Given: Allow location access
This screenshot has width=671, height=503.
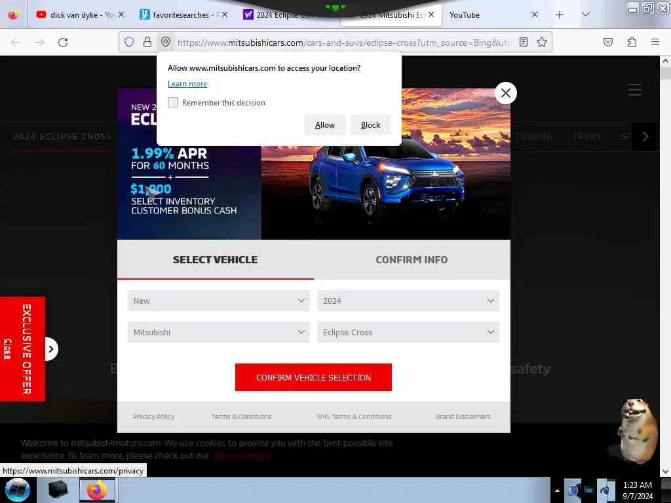Looking at the screenshot, I should pyautogui.click(x=325, y=125).
